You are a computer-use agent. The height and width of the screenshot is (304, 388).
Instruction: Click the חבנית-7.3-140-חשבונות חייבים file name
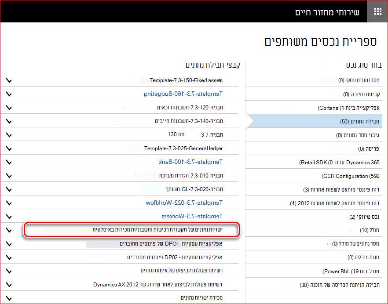pyautogui.click(x=189, y=121)
